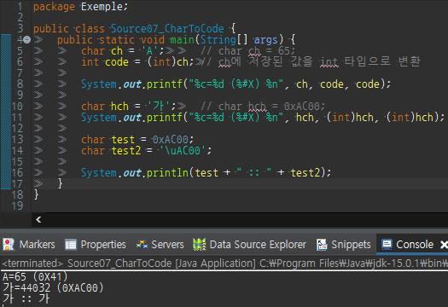Click the Data Source Explorer icon
Viewport: 448px width, 307px height.
[x=199, y=245]
